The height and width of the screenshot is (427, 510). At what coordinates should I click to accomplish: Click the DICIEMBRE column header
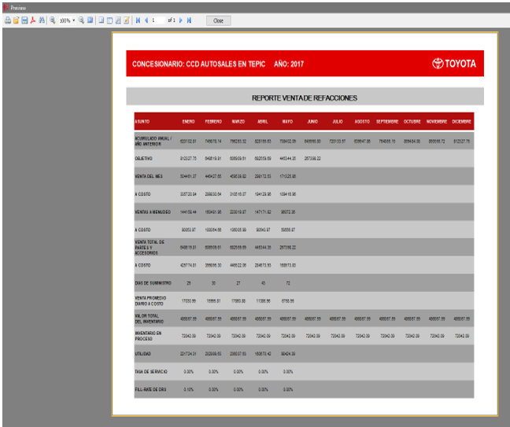point(461,122)
